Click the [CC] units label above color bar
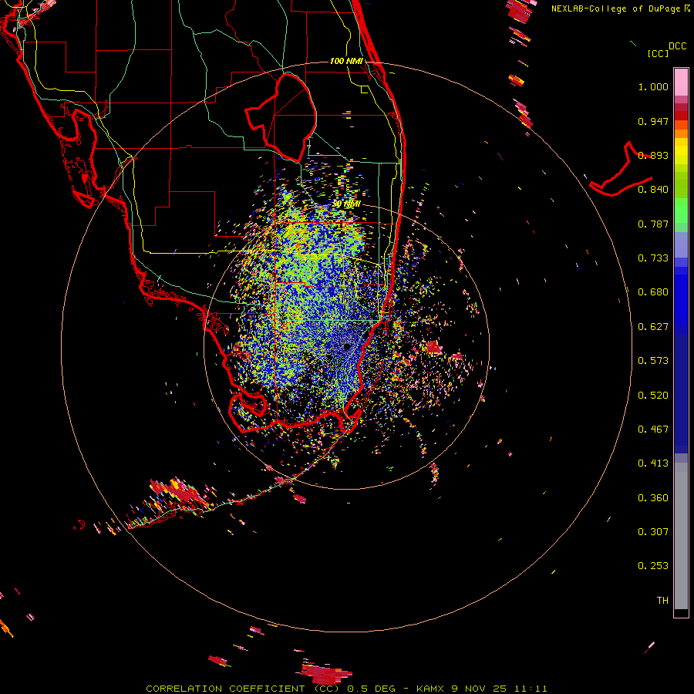The height and width of the screenshot is (694, 694). click(658, 53)
